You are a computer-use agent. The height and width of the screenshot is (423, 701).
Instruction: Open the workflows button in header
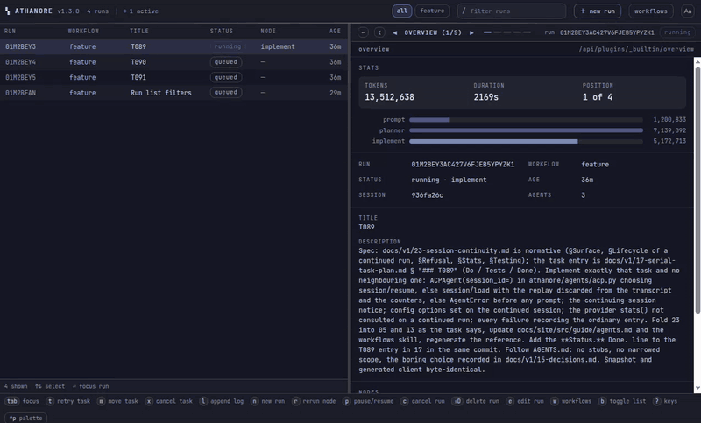pyautogui.click(x=650, y=11)
